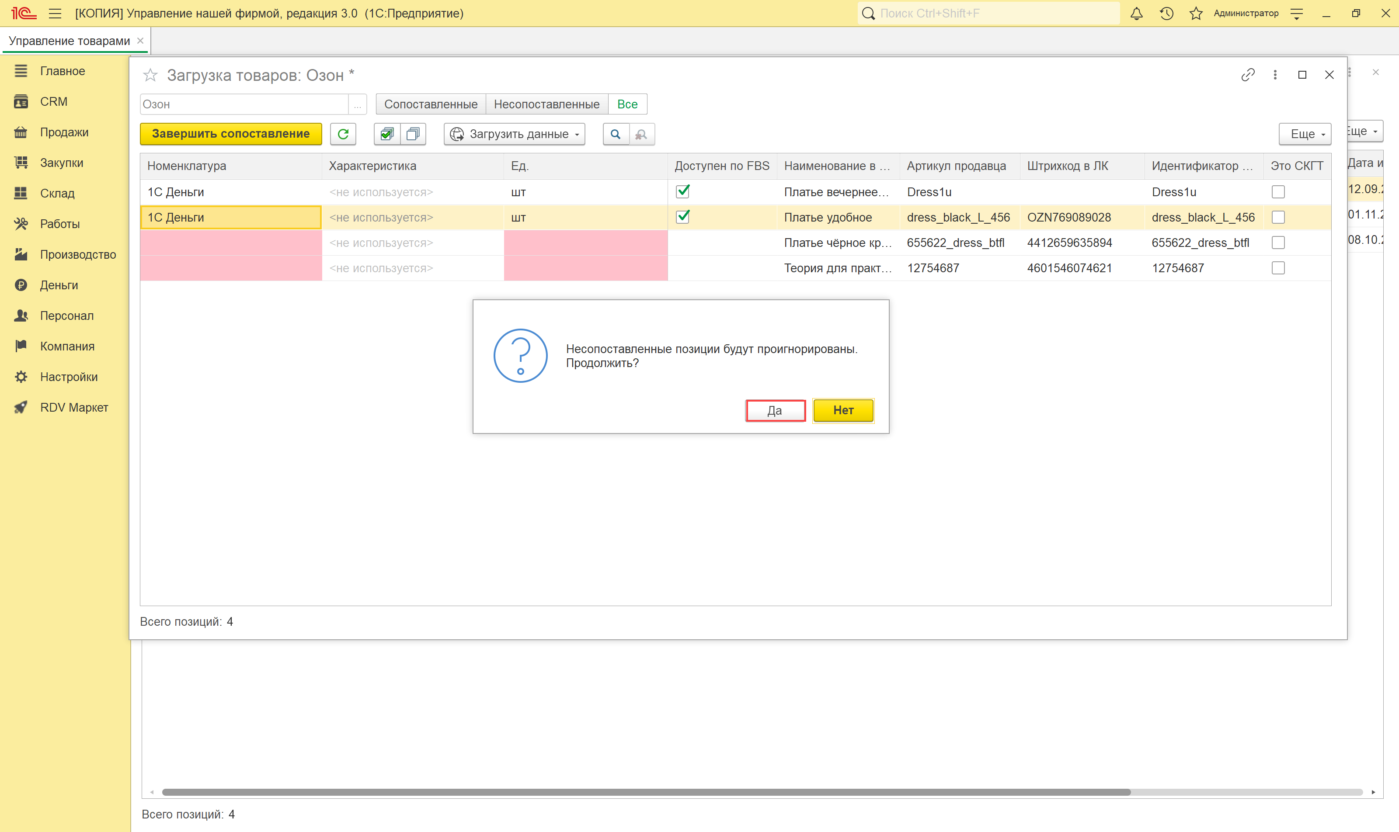The height and width of the screenshot is (832, 1399).
Task: Open the Настройки section
Action: [69, 377]
